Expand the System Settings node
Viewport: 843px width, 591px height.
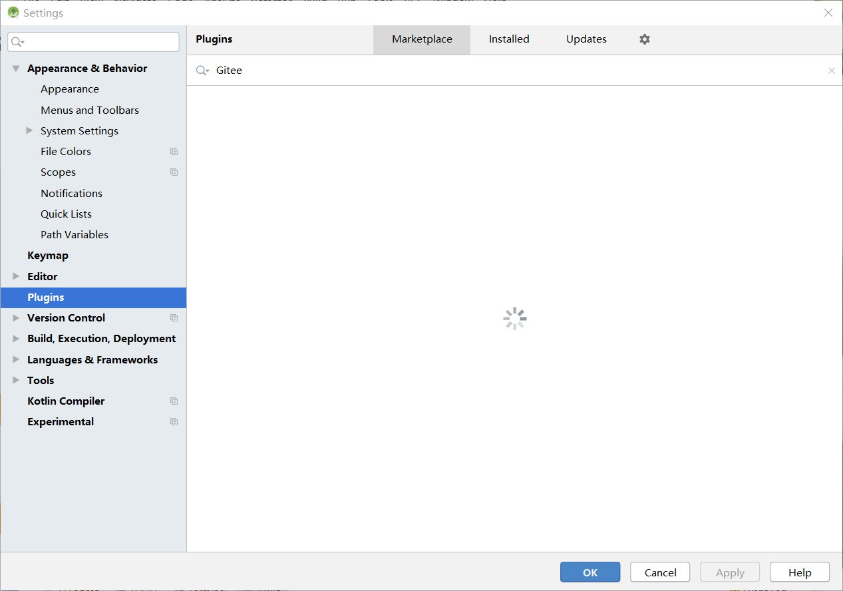tap(29, 130)
